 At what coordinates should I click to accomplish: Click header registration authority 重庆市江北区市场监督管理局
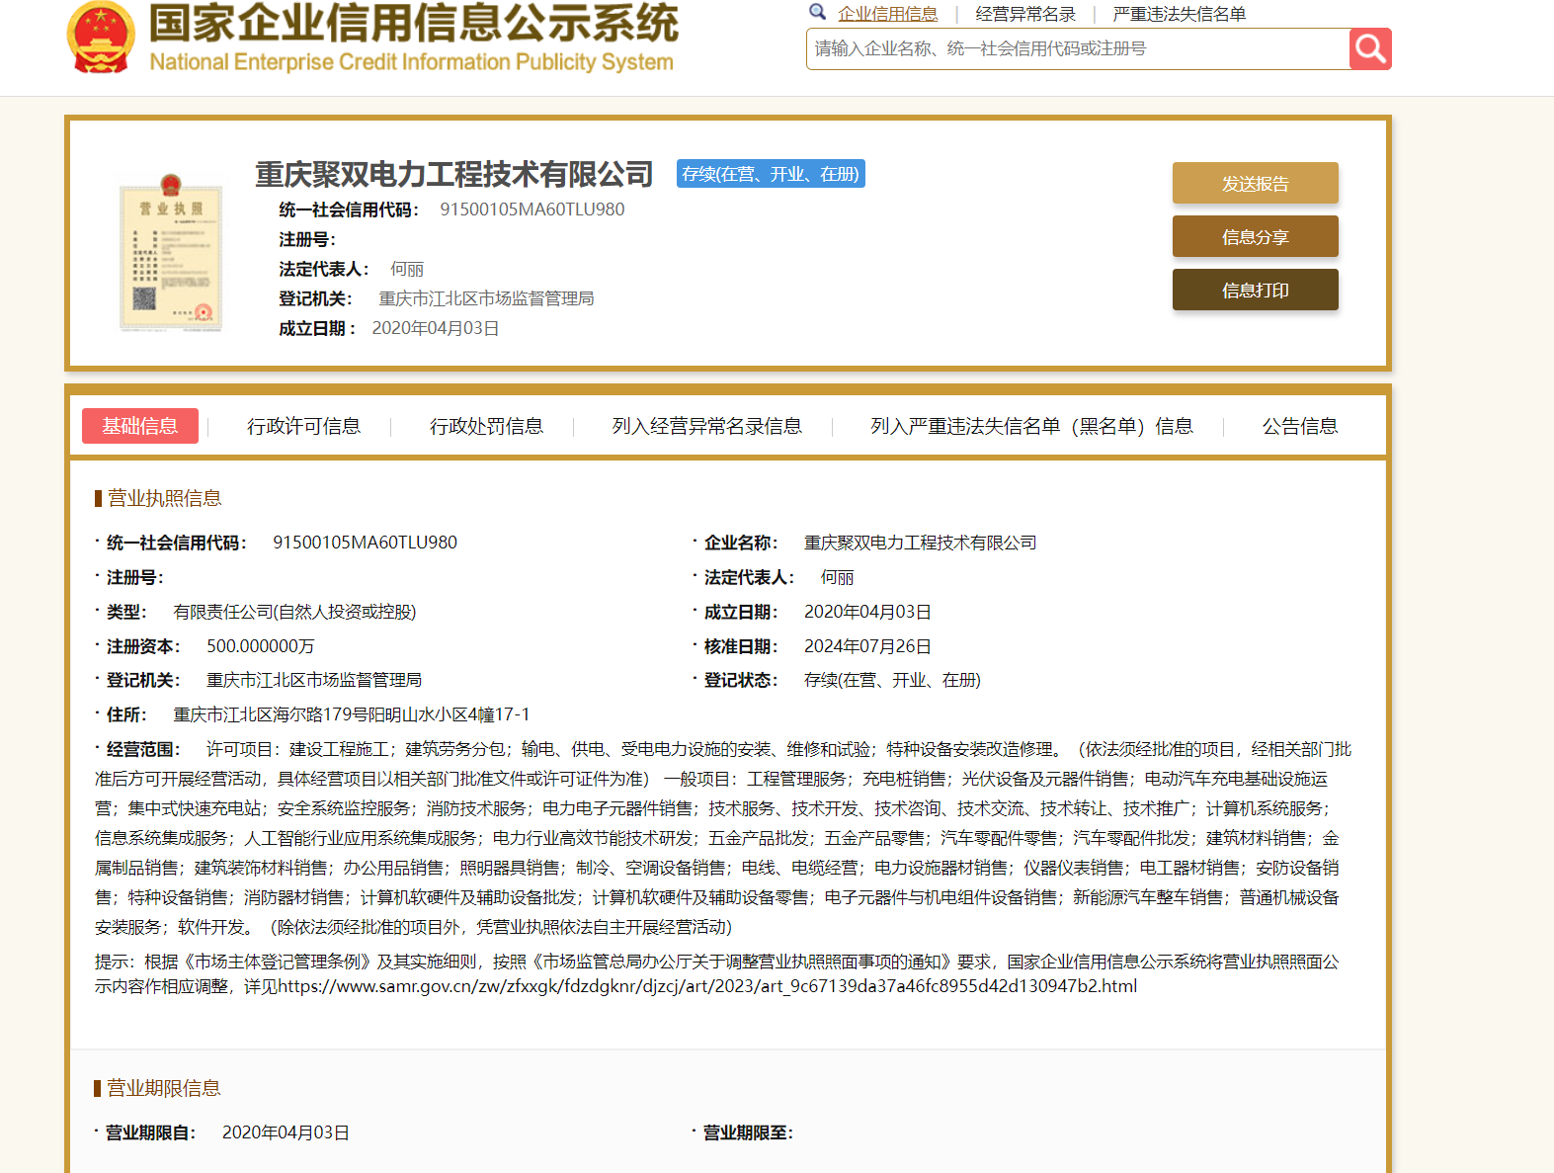(487, 298)
